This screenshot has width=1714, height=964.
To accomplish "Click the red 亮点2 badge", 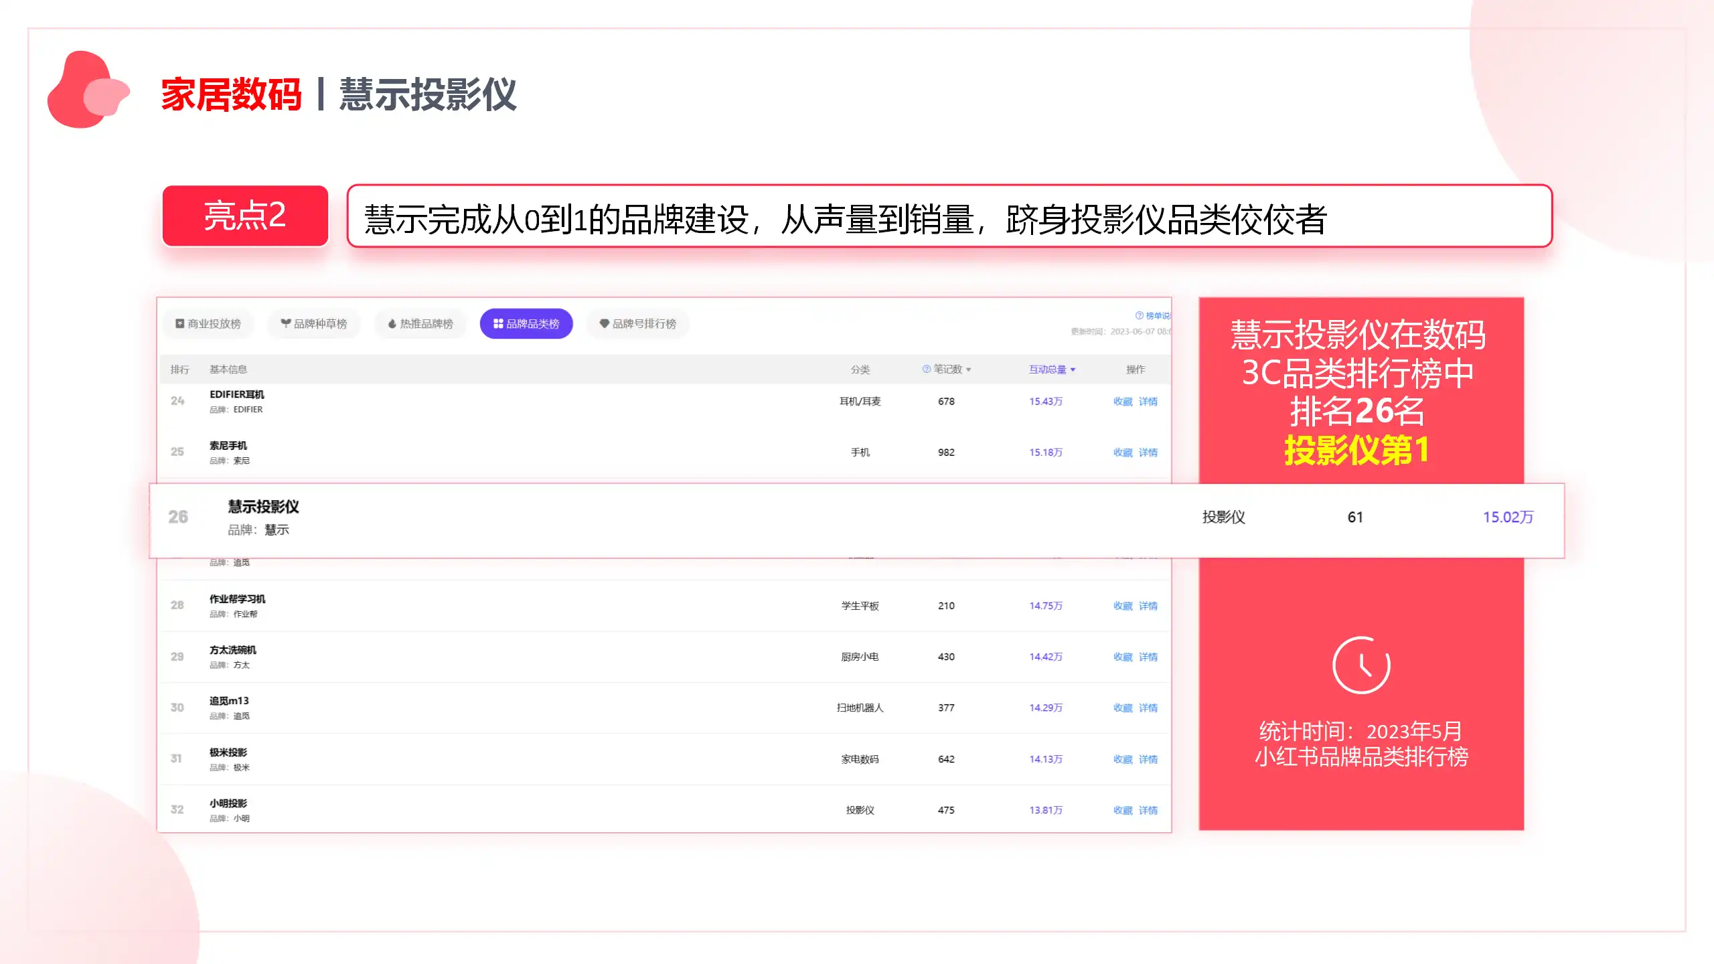I will [245, 216].
